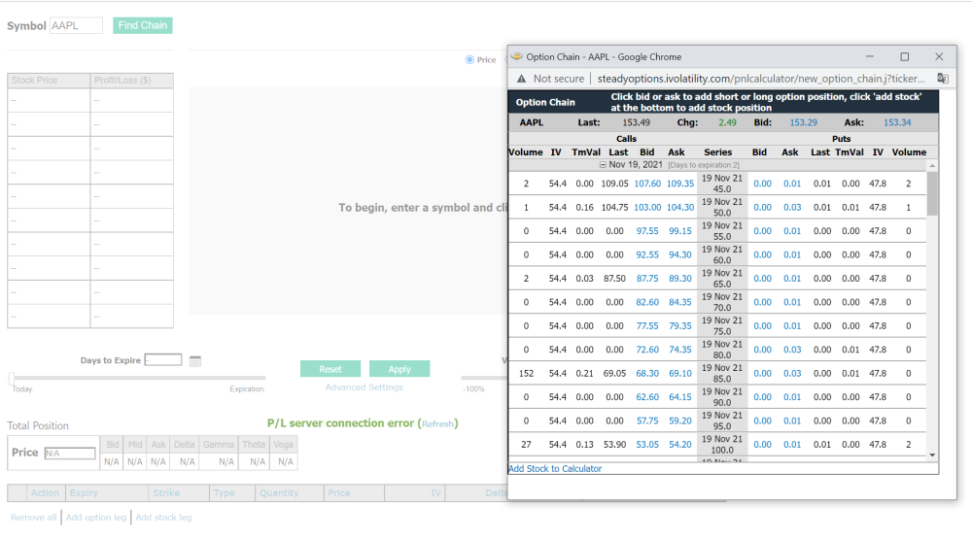The image size is (972, 539).
Task: Minimize the Option Chain Chrome window
Action: (870, 56)
